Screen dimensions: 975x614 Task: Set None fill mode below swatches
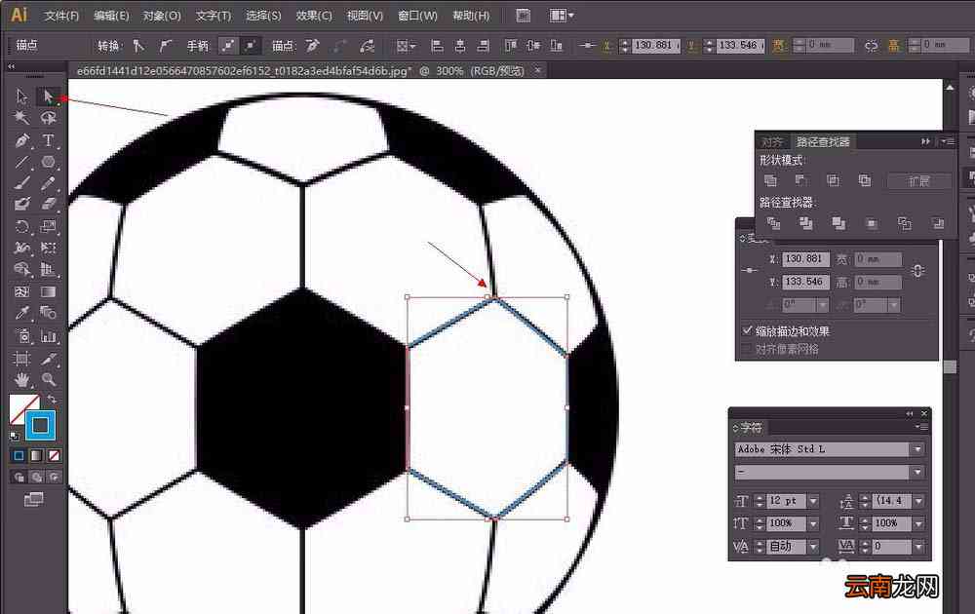[x=54, y=455]
